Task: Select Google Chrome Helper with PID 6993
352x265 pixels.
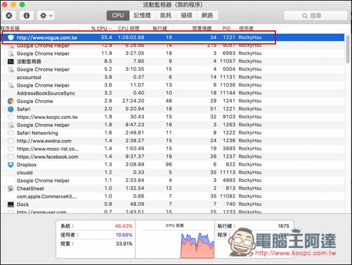Action: (173, 53)
